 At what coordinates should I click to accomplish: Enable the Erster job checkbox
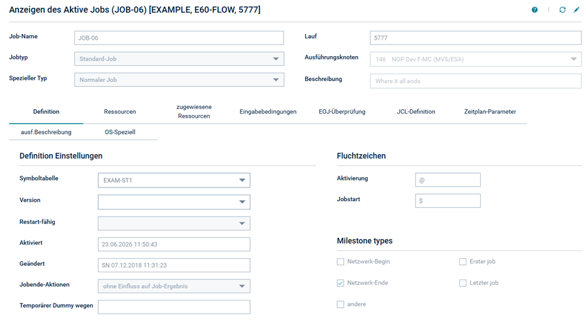tap(463, 261)
